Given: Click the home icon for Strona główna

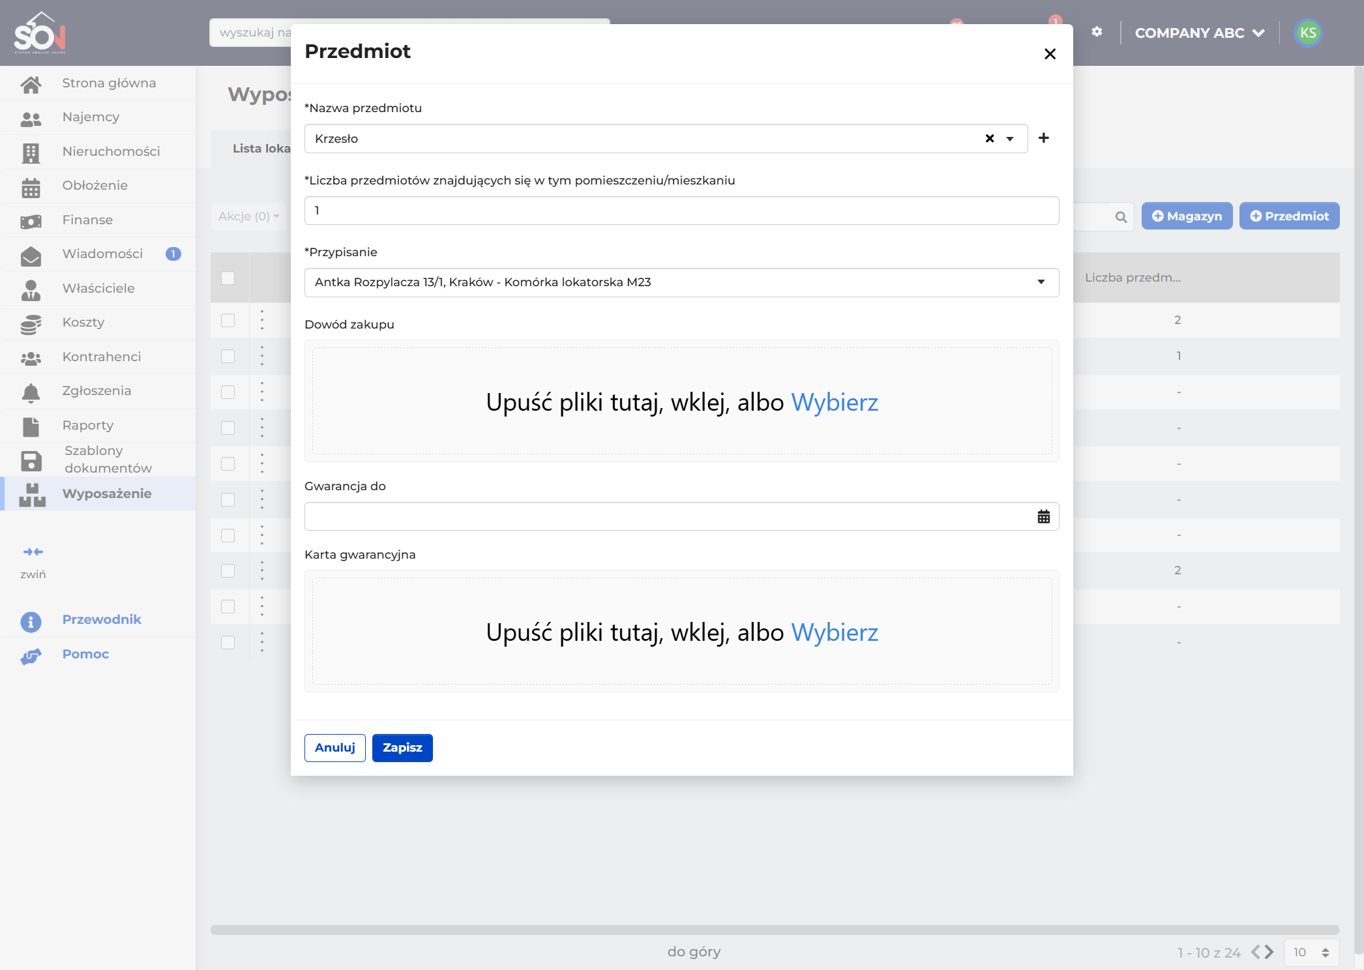Looking at the screenshot, I should pos(31,84).
